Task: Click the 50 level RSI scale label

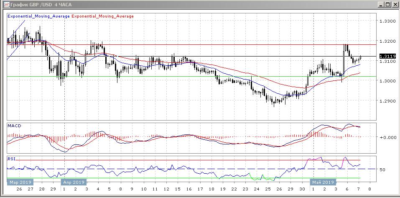Action: click(382, 170)
